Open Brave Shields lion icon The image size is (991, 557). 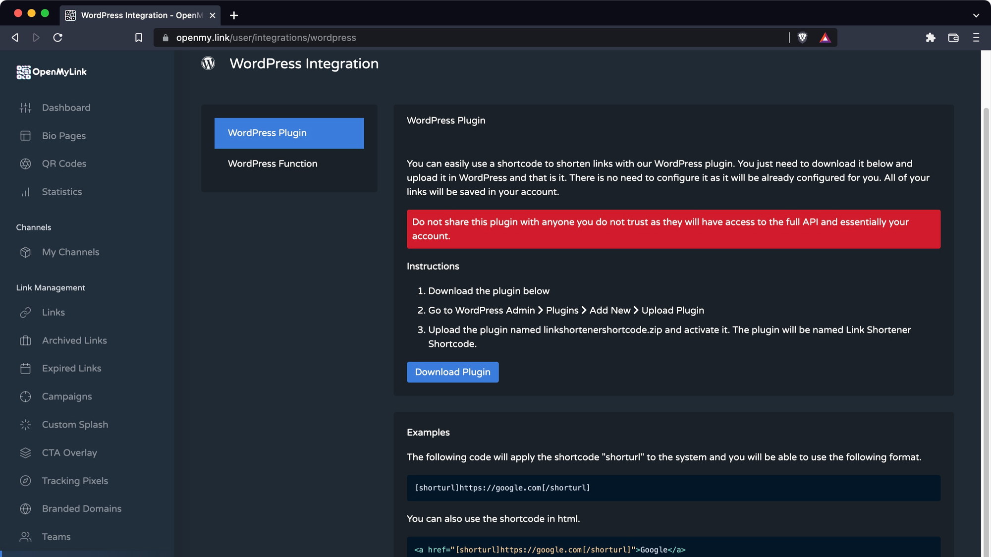[802, 38]
